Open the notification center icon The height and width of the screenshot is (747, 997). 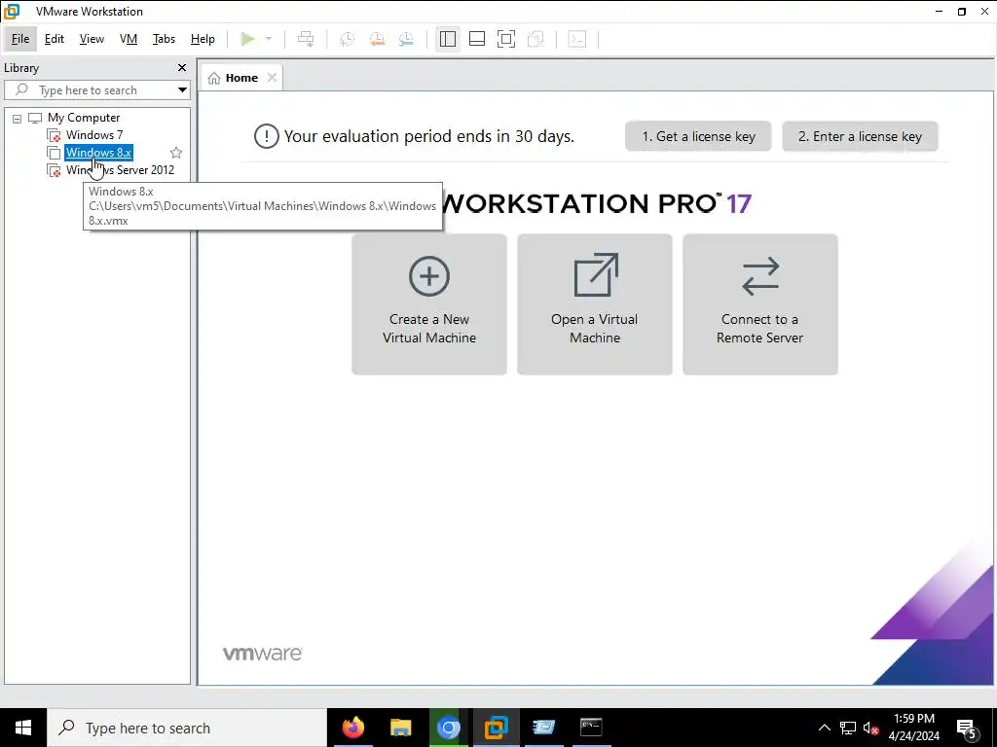click(x=967, y=729)
